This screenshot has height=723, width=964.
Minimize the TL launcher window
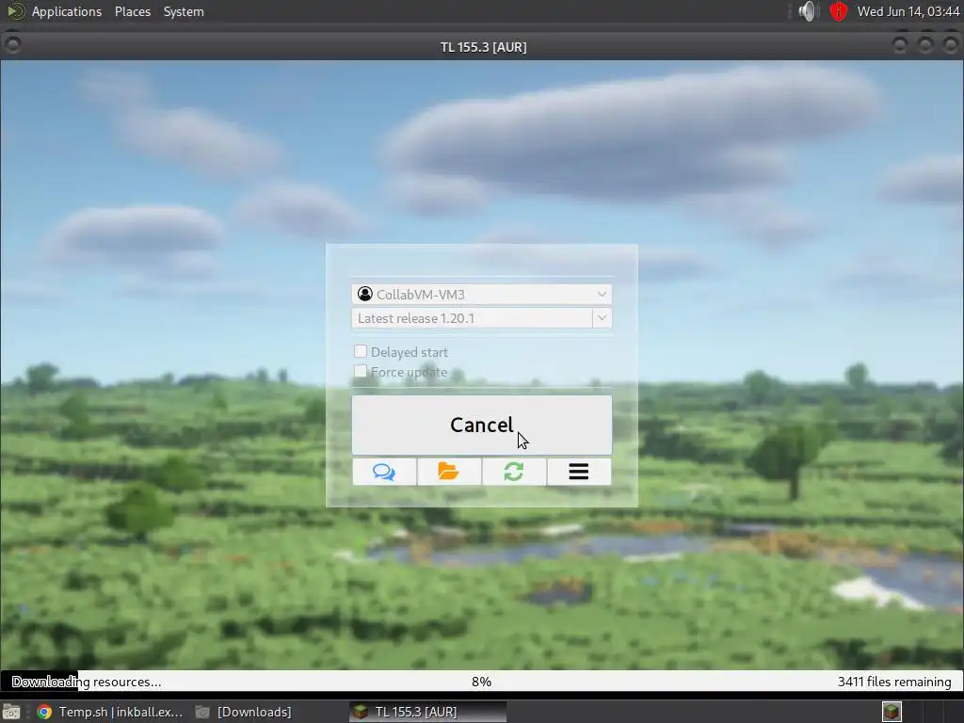coord(899,44)
